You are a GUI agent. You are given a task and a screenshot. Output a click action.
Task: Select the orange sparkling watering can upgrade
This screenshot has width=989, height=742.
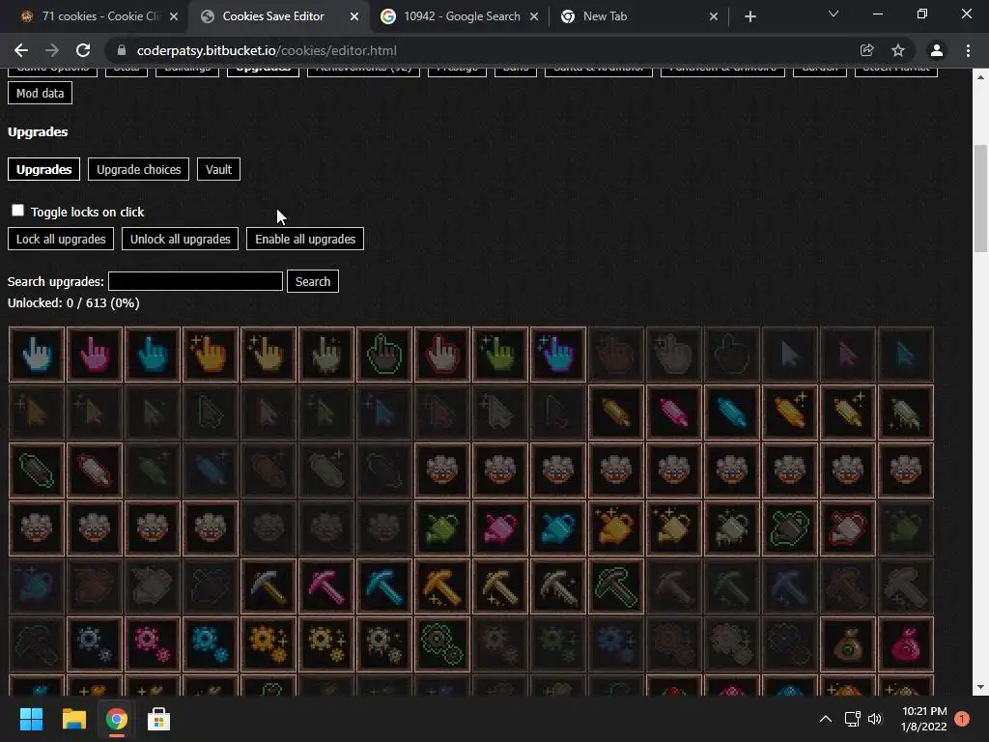point(616,528)
